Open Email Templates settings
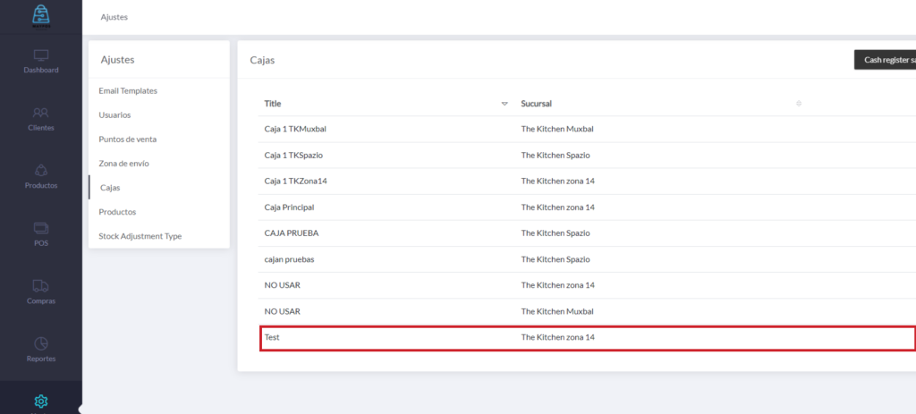This screenshot has height=414, width=916. click(x=128, y=91)
